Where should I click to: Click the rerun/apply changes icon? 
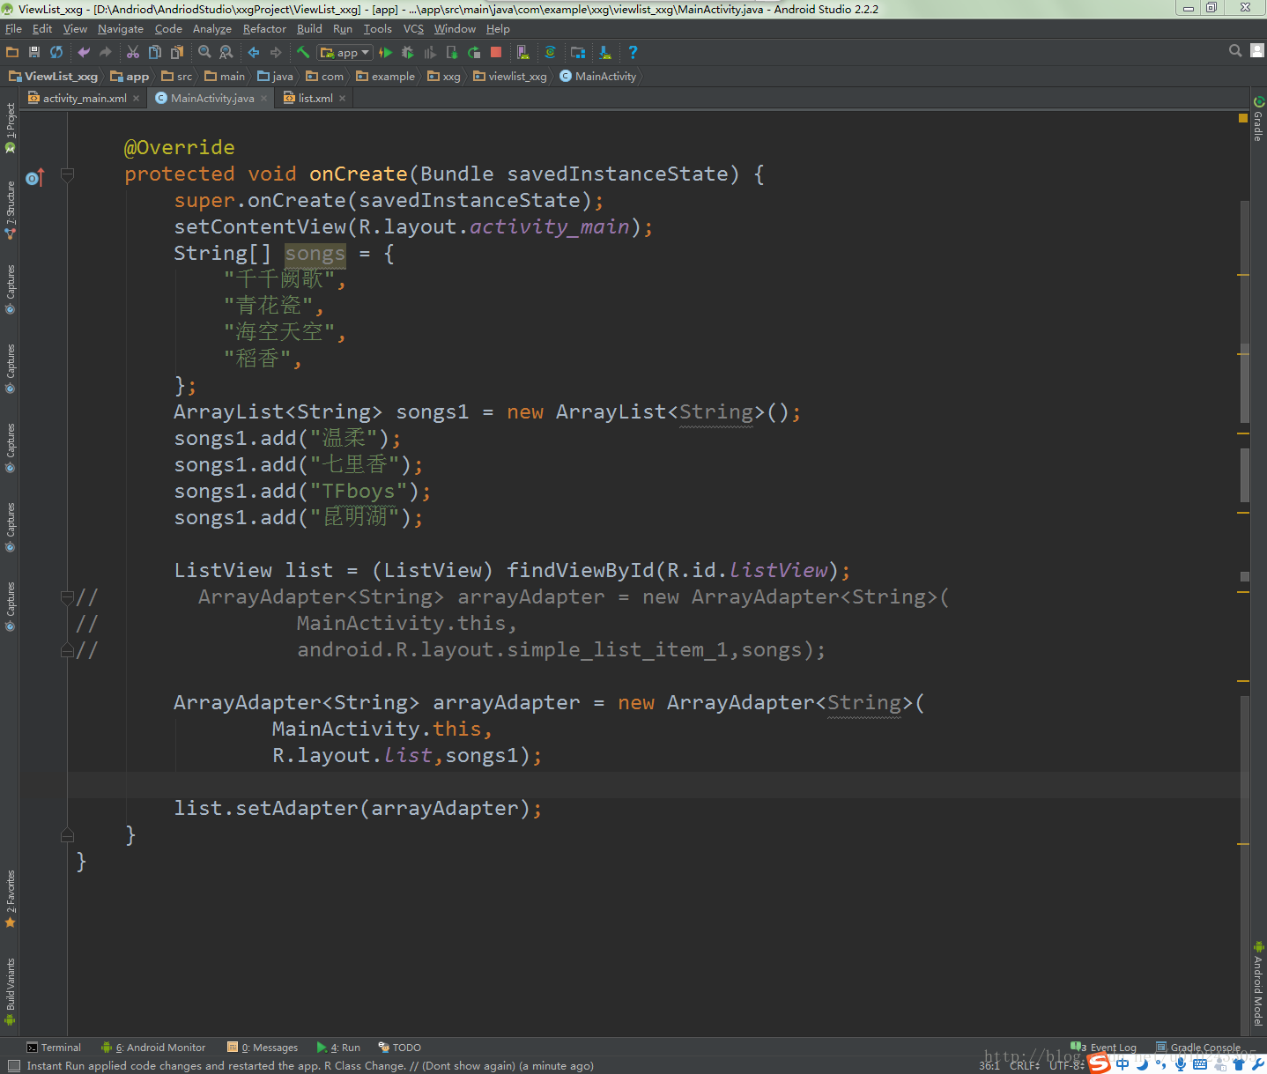click(474, 52)
